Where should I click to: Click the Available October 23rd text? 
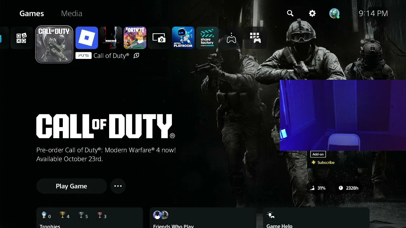click(x=70, y=159)
